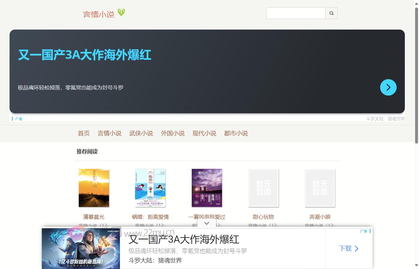This screenshot has width=419, height=269.
Task: Select the blue circular arrow in the banner
Action: click(x=388, y=87)
